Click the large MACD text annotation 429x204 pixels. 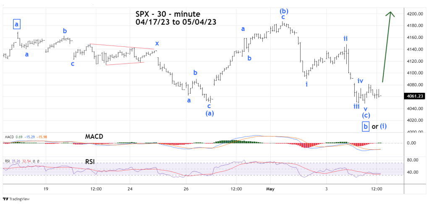pos(95,137)
